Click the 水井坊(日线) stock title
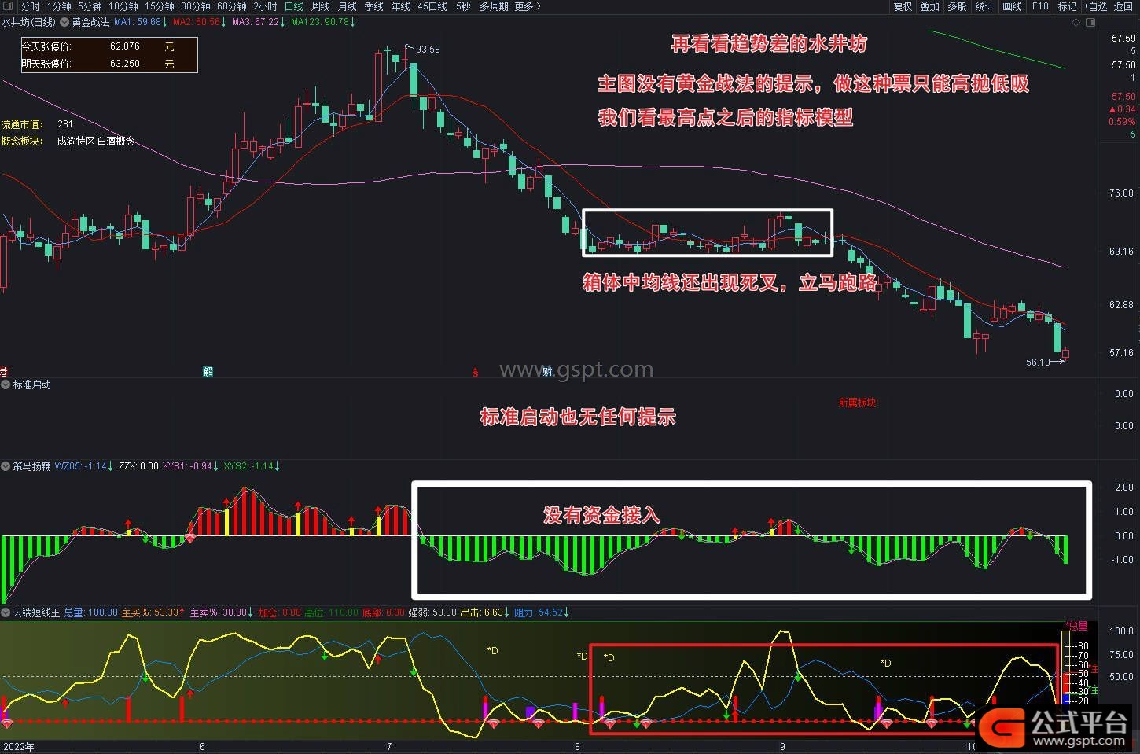The height and width of the screenshot is (754, 1140). tap(29, 22)
